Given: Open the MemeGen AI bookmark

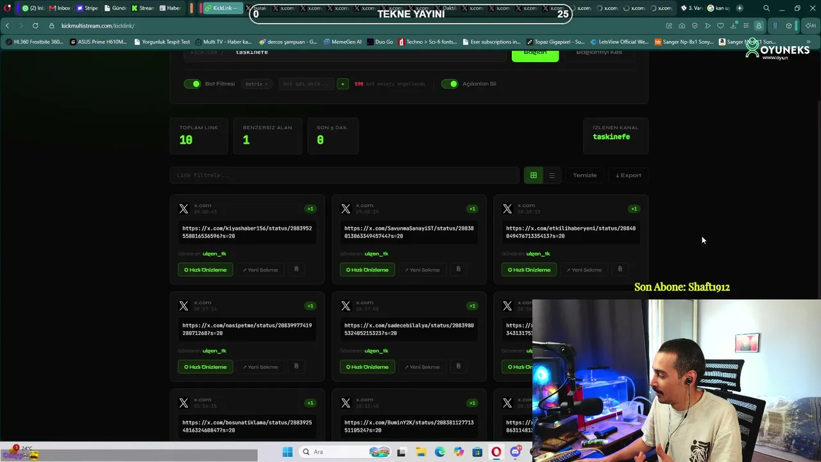Looking at the screenshot, I should point(343,42).
